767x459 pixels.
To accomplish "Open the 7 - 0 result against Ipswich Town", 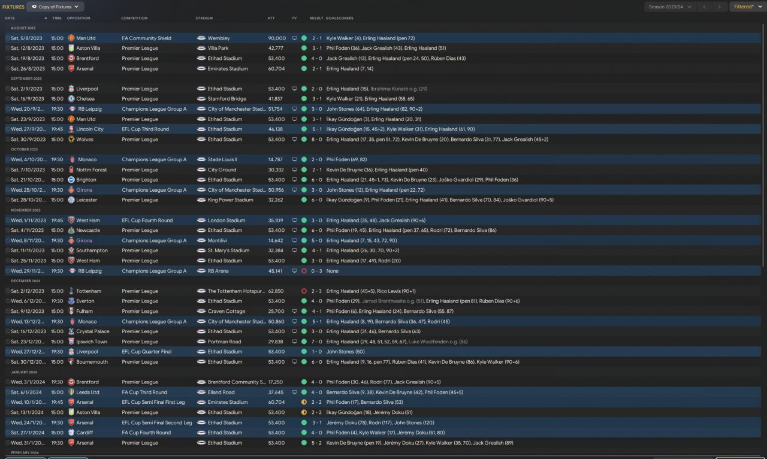I will coord(316,342).
